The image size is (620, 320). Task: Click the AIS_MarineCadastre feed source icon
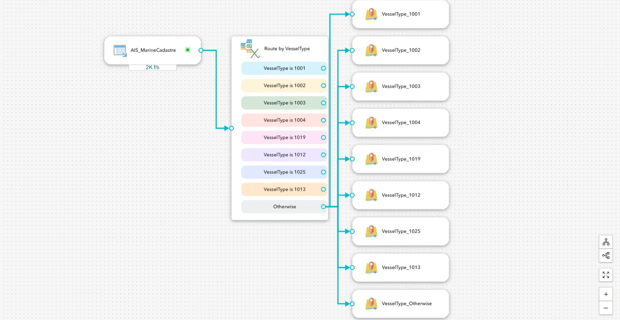pos(120,50)
